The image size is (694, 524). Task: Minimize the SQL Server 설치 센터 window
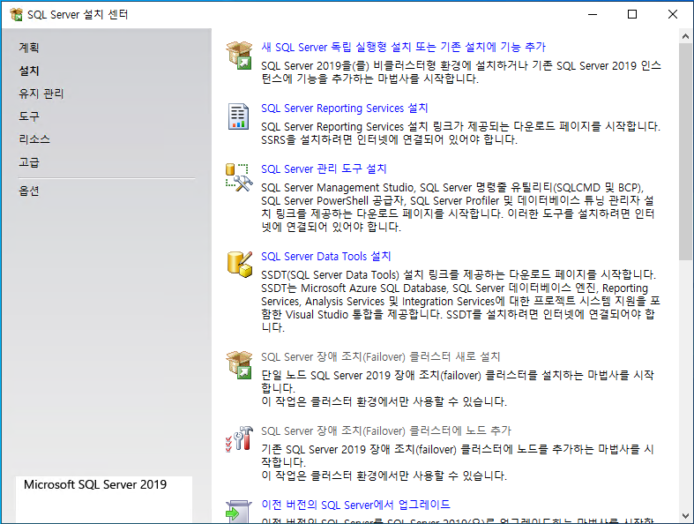click(x=593, y=14)
